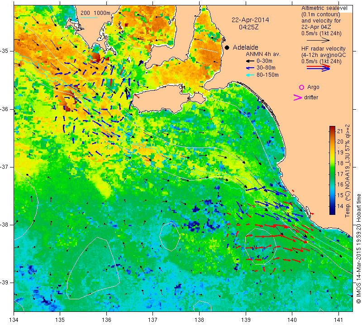Viewport: 362px width, 325px height.
Task: Click longitude axis label 139
Action: [246, 320]
